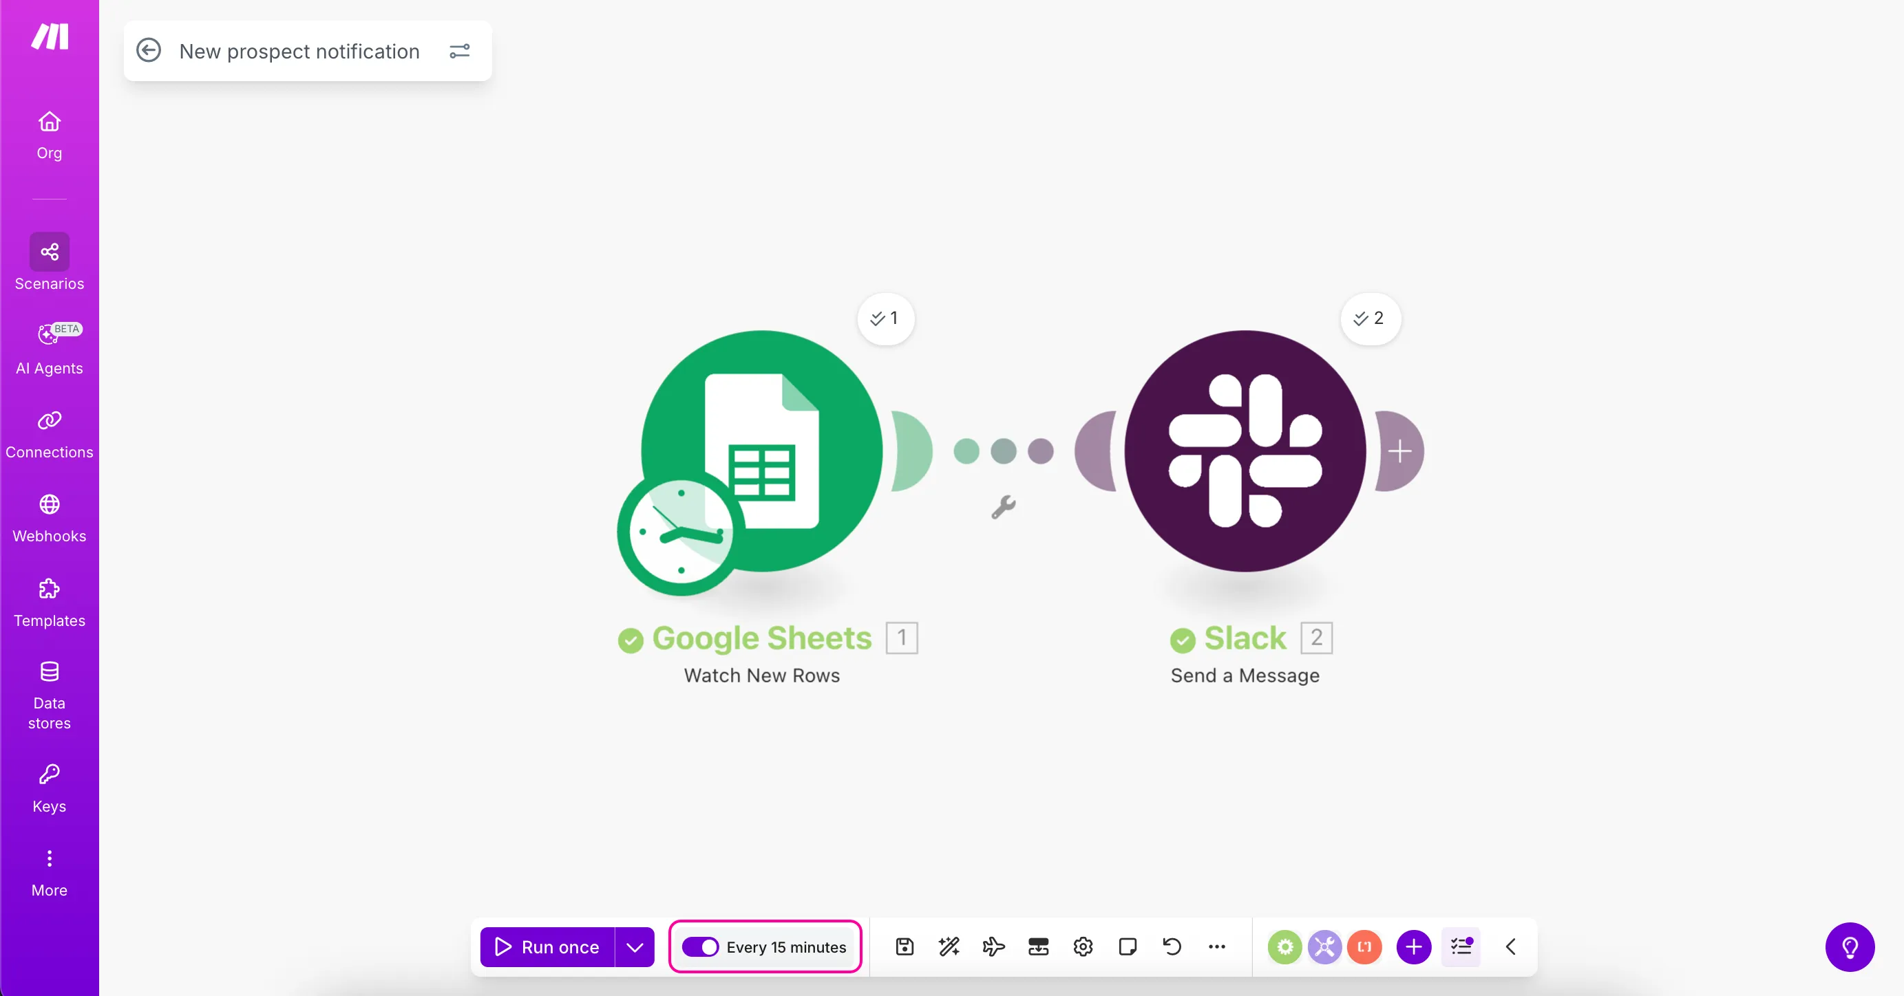
Task: Go to Connections in sidebar
Action: pos(50,435)
